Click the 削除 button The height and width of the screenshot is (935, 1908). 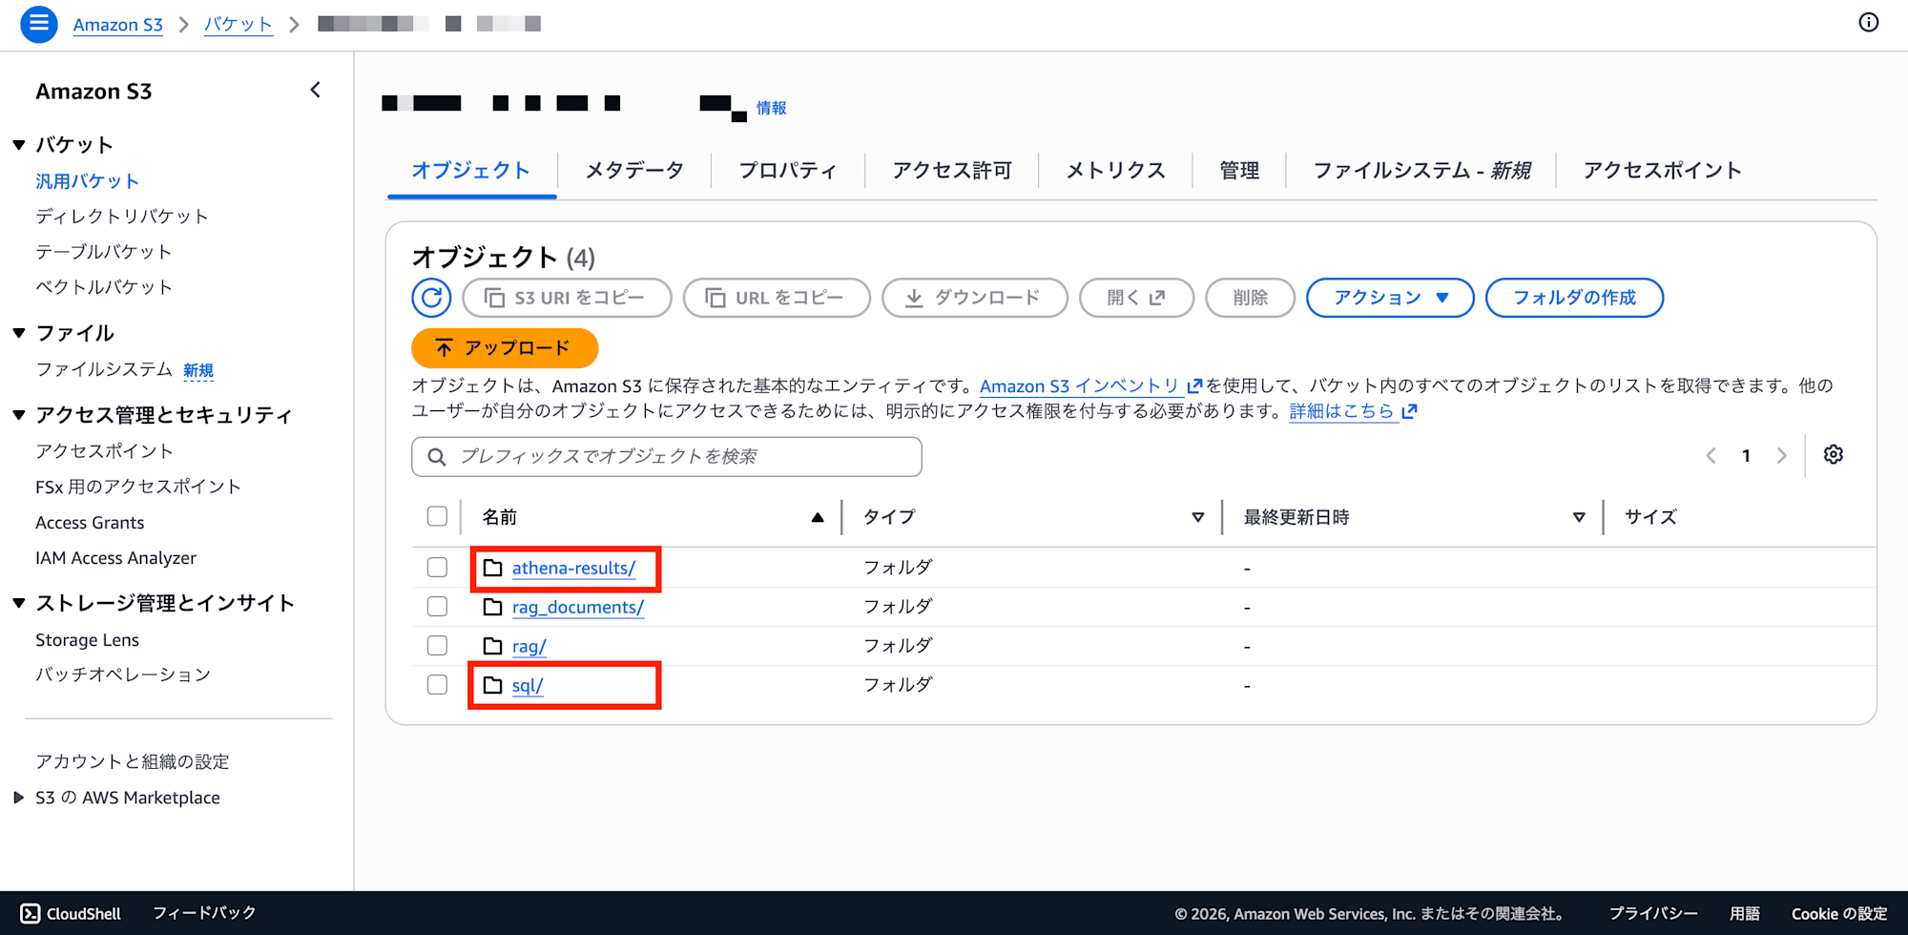coord(1250,298)
